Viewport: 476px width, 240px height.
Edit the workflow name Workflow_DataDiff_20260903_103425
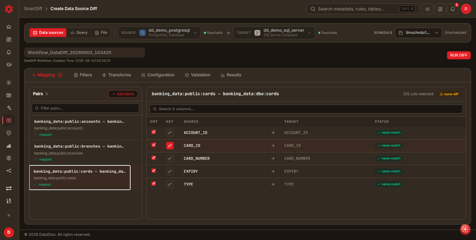click(x=85, y=53)
